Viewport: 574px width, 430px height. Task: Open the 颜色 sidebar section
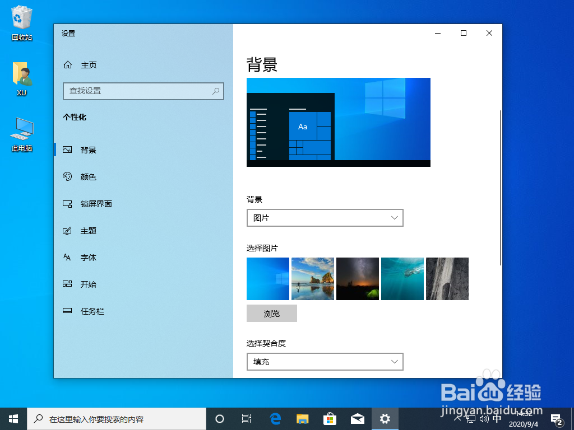click(143, 177)
